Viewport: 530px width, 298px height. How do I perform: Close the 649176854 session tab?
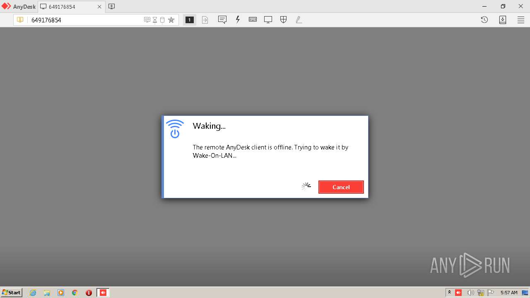click(x=99, y=7)
